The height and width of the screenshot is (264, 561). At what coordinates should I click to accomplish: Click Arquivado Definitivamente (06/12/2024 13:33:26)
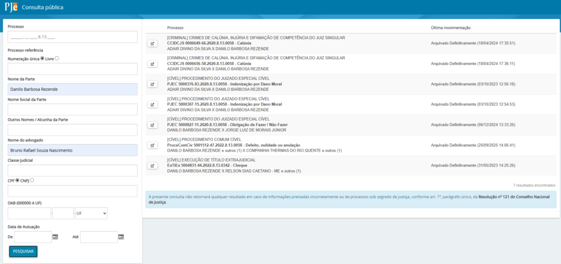point(473,125)
